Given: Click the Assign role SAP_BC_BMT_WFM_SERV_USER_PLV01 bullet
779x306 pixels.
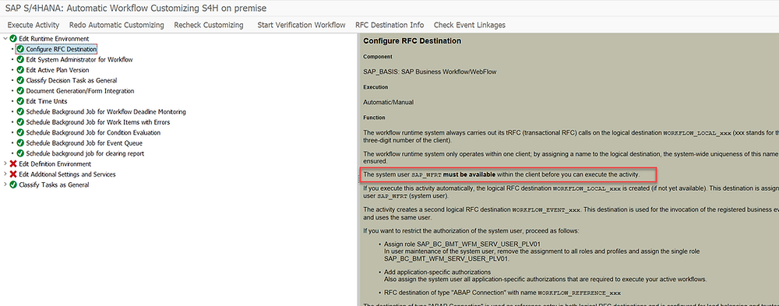Looking at the screenshot, I should 462,244.
